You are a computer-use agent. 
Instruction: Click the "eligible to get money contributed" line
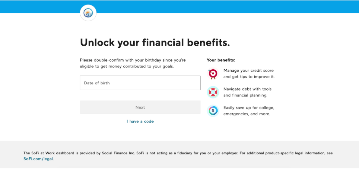(127, 66)
